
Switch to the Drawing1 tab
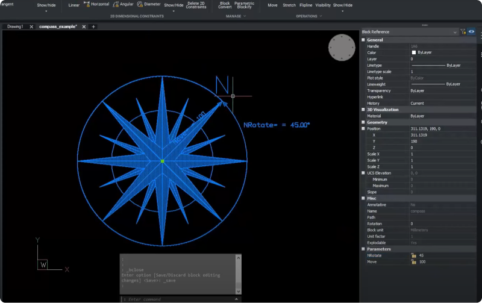tap(15, 27)
